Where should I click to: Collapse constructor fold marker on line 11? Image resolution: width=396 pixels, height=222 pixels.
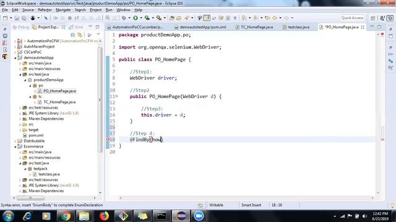click(x=117, y=96)
